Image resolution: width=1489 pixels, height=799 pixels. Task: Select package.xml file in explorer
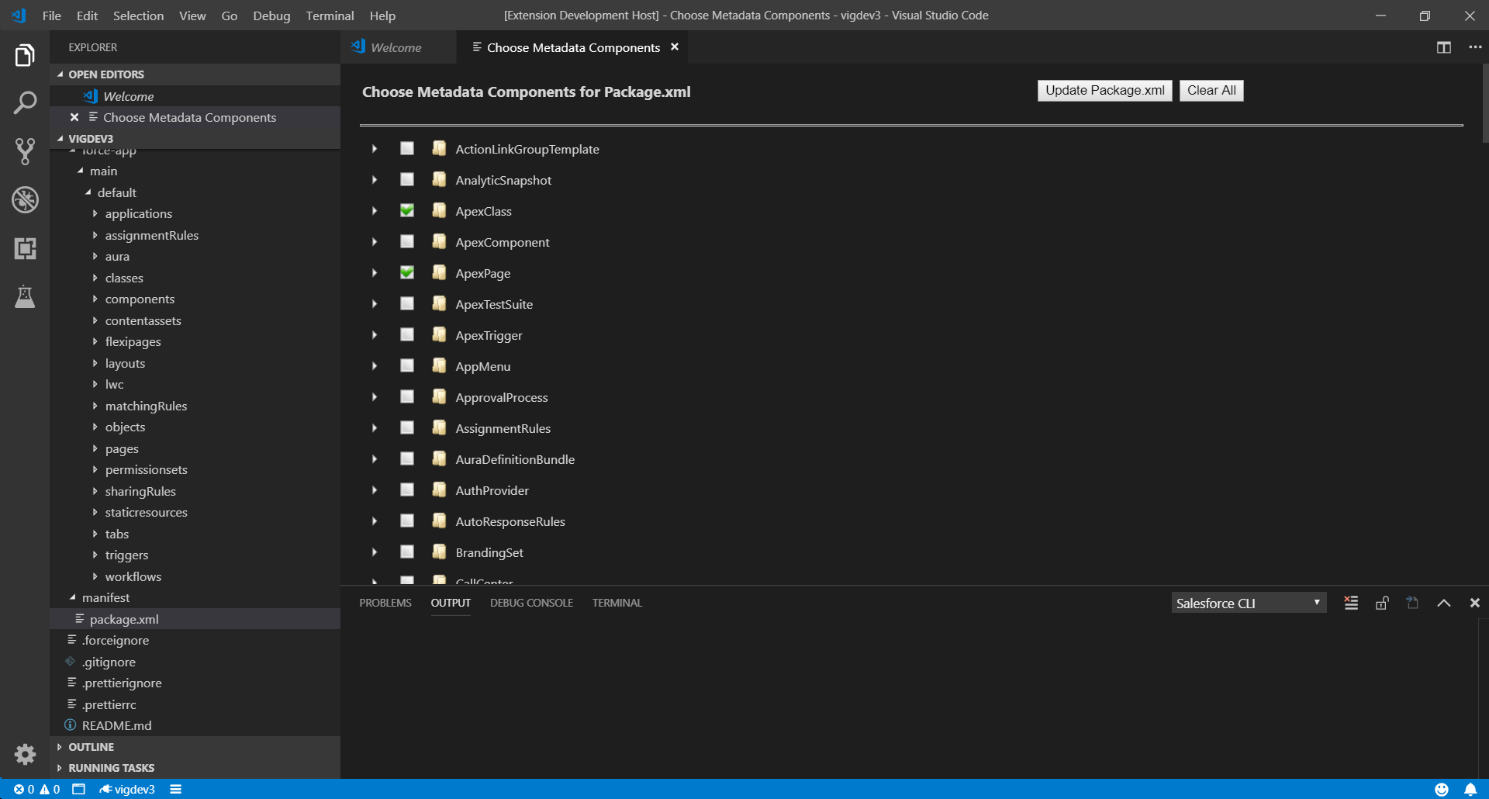[x=124, y=619]
